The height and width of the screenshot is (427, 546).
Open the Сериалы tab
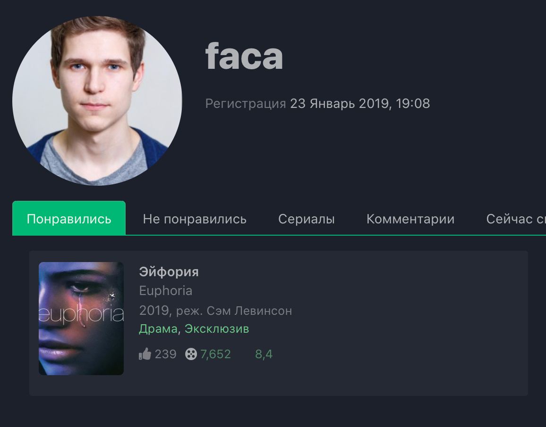point(307,219)
